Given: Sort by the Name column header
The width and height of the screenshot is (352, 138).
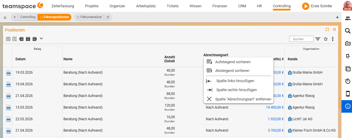Looking at the screenshot, I should [68, 59].
